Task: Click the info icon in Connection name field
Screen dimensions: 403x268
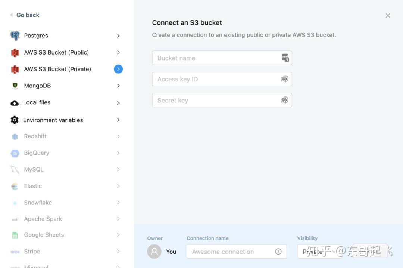Action: point(278,252)
